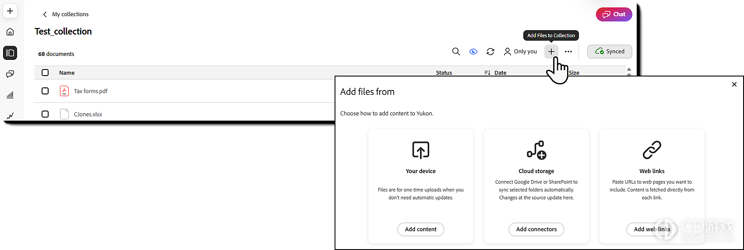
Task: Open the Home icon in sidebar
Action: (10, 32)
